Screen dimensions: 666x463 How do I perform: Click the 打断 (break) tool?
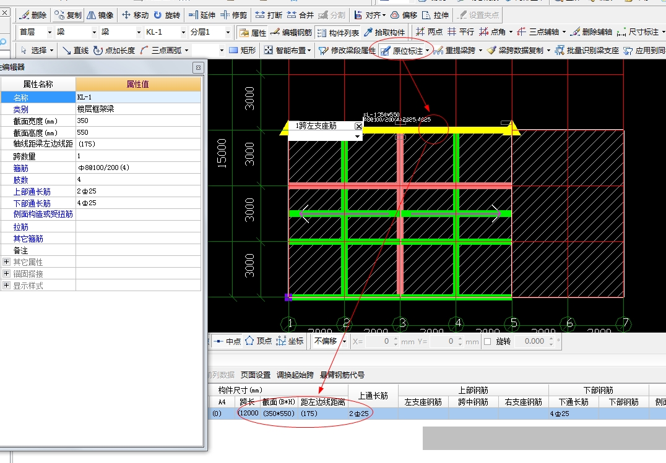269,15
